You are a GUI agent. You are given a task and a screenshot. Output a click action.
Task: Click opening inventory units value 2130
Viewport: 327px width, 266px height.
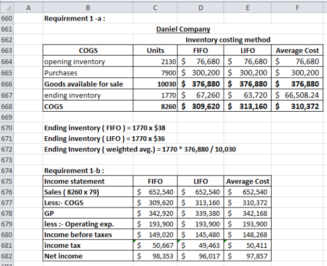pyautogui.click(x=155, y=61)
